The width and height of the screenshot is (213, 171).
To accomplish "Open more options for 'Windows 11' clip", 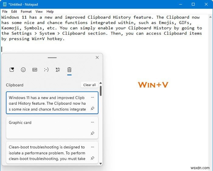I will coord(93,98).
